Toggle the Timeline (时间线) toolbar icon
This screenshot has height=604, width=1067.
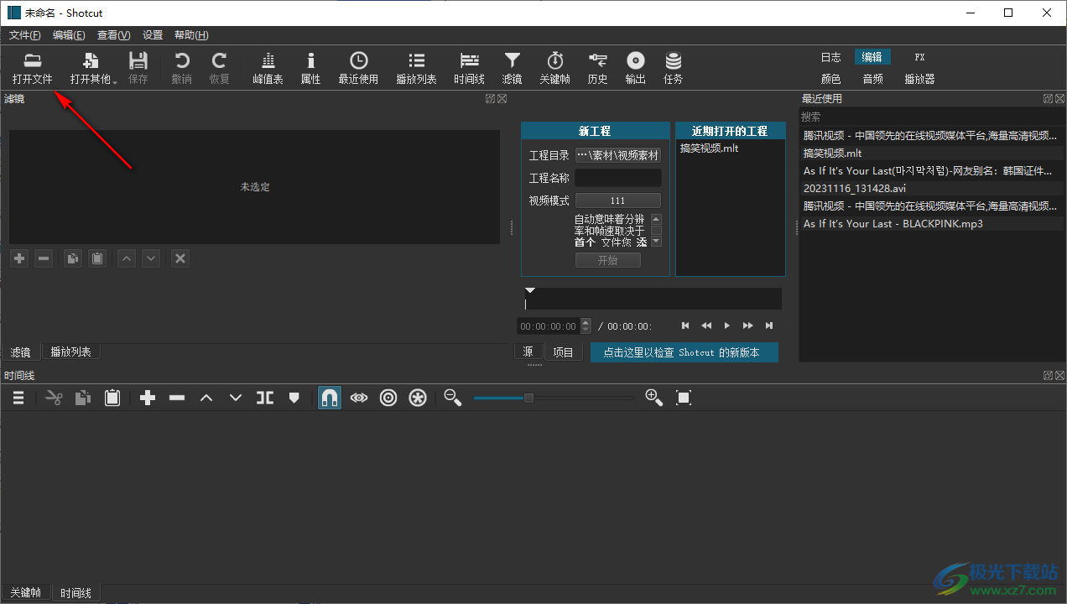pos(469,68)
